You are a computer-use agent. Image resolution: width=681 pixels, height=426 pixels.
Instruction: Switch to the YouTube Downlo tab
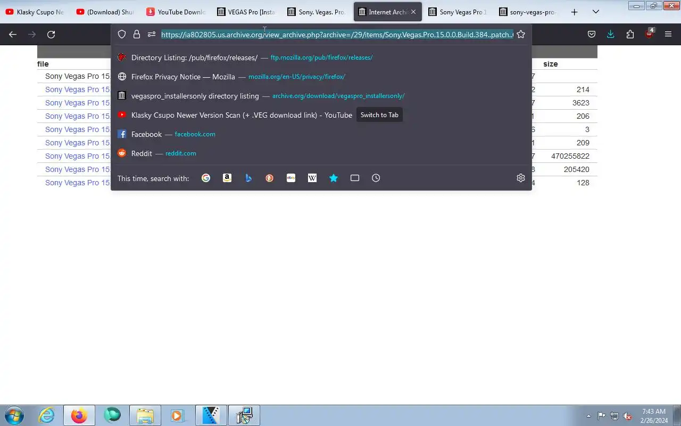click(176, 12)
